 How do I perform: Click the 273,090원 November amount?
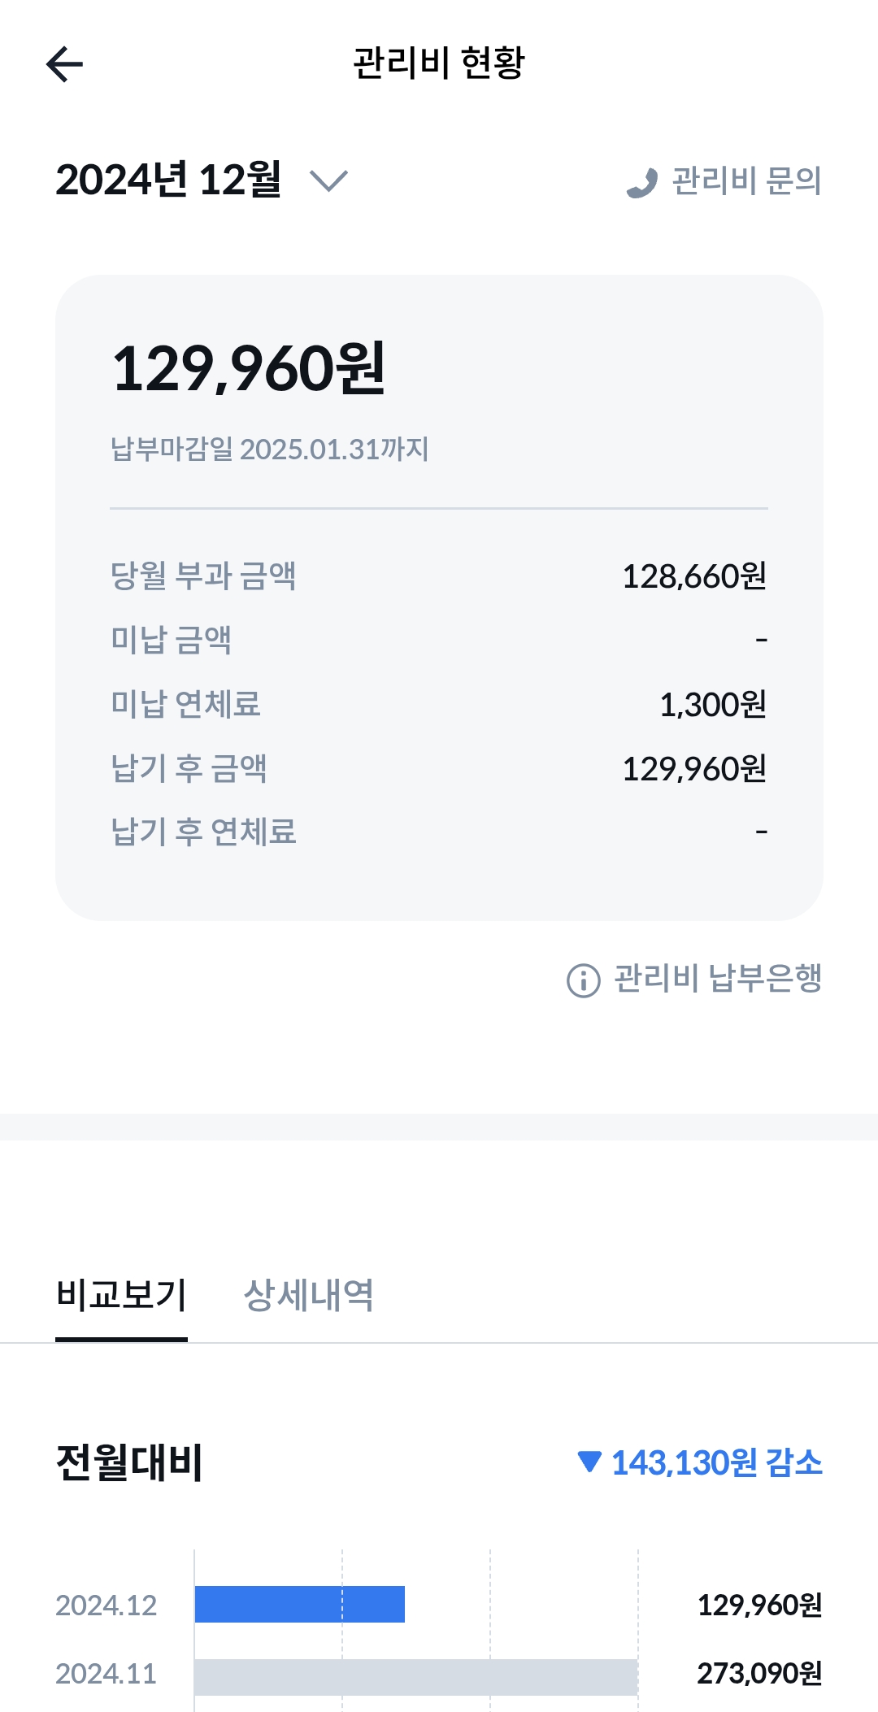759,1674
